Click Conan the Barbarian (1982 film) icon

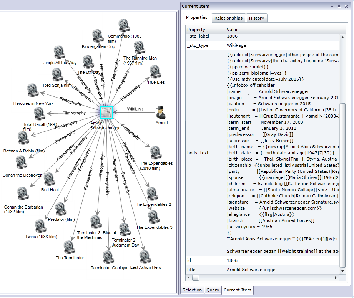[23, 194]
